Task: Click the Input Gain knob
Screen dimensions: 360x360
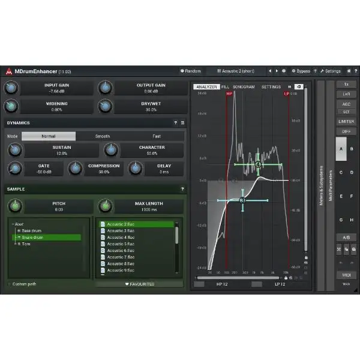Action: (11, 88)
